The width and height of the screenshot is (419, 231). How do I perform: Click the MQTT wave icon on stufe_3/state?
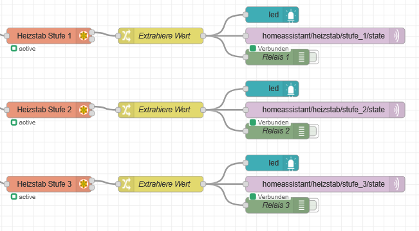pyautogui.click(x=397, y=184)
